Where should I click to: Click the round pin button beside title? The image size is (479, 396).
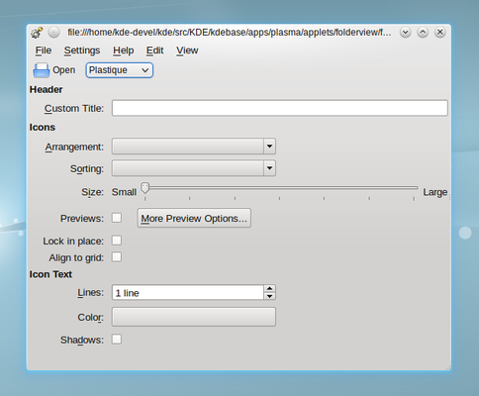pyautogui.click(x=53, y=33)
